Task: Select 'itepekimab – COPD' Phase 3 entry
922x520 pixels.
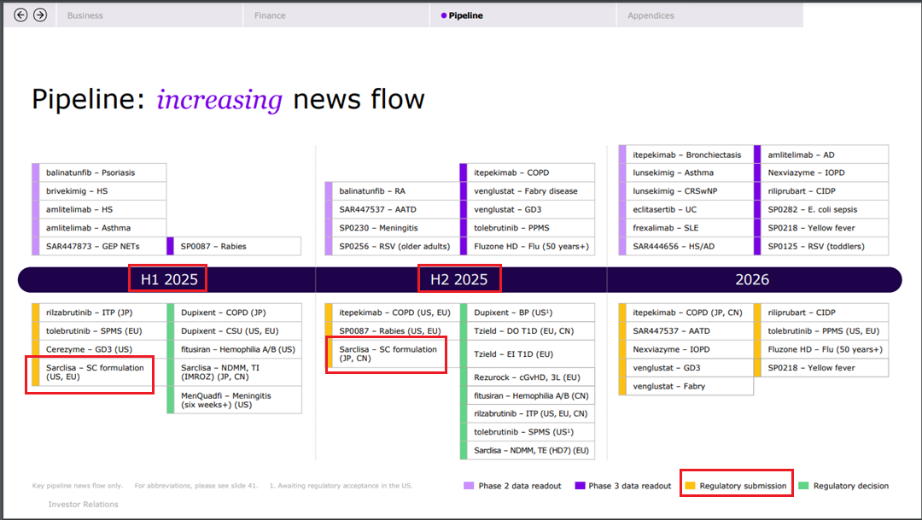Action: click(527, 172)
